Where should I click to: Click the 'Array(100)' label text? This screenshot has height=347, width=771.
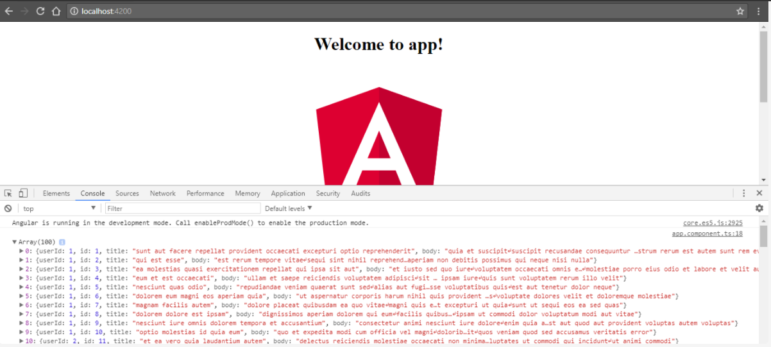[37, 242]
